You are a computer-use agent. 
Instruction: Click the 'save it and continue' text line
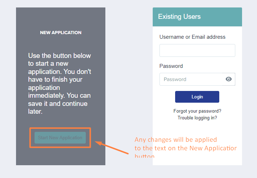click(x=58, y=103)
